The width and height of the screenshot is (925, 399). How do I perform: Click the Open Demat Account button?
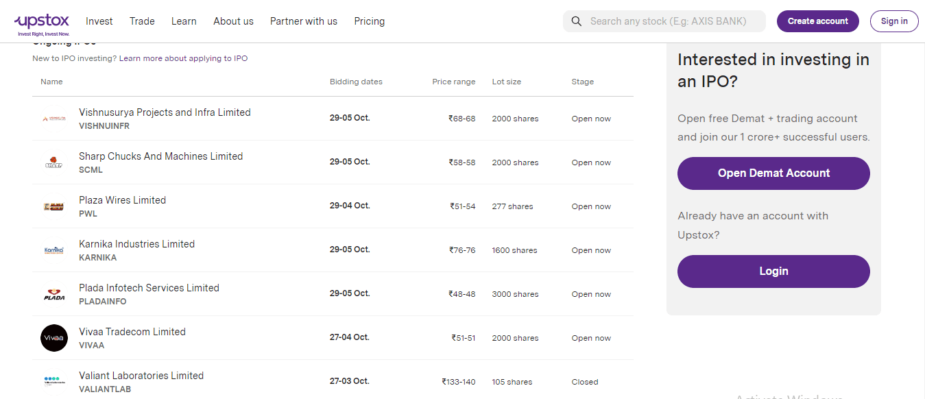point(773,173)
